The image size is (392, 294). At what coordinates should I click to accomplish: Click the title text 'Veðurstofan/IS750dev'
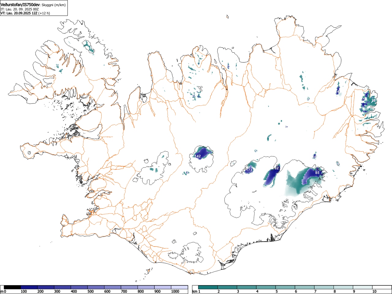20,5
